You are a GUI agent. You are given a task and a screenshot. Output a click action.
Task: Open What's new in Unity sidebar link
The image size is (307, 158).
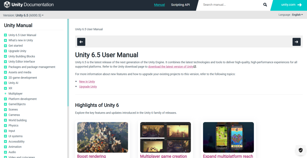tap(21, 40)
